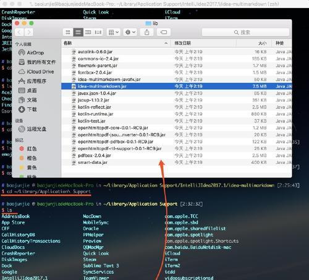
Task: Click jar icon beside smart-data.jar
Action: point(74,163)
